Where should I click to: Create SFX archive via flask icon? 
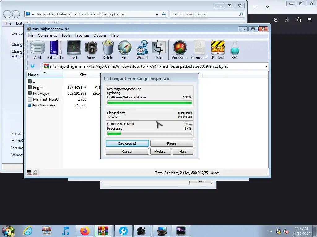click(x=235, y=50)
